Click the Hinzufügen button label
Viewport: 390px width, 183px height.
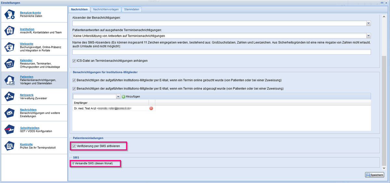133,97
